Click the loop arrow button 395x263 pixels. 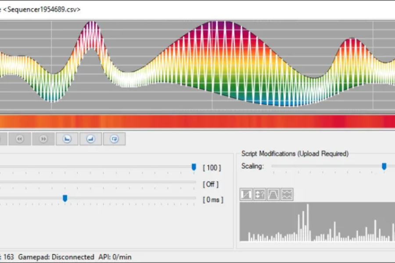[115, 139]
